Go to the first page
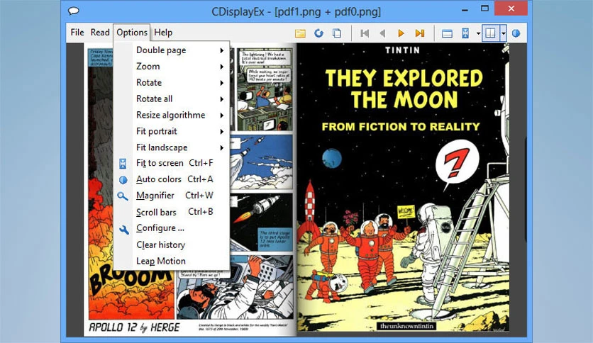The height and width of the screenshot is (343, 593). click(x=365, y=33)
